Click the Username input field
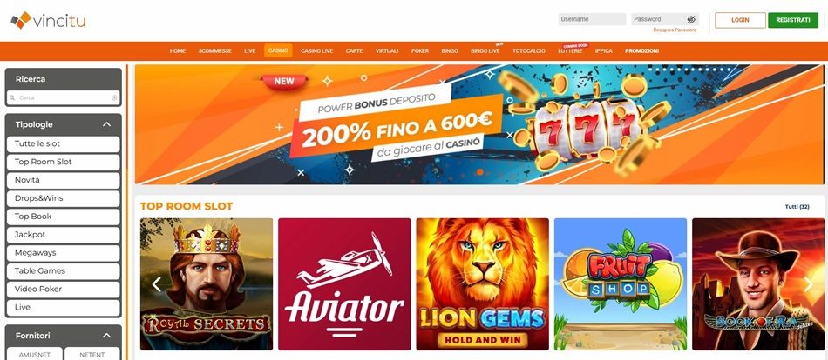The width and height of the screenshot is (828, 360). pos(592,19)
